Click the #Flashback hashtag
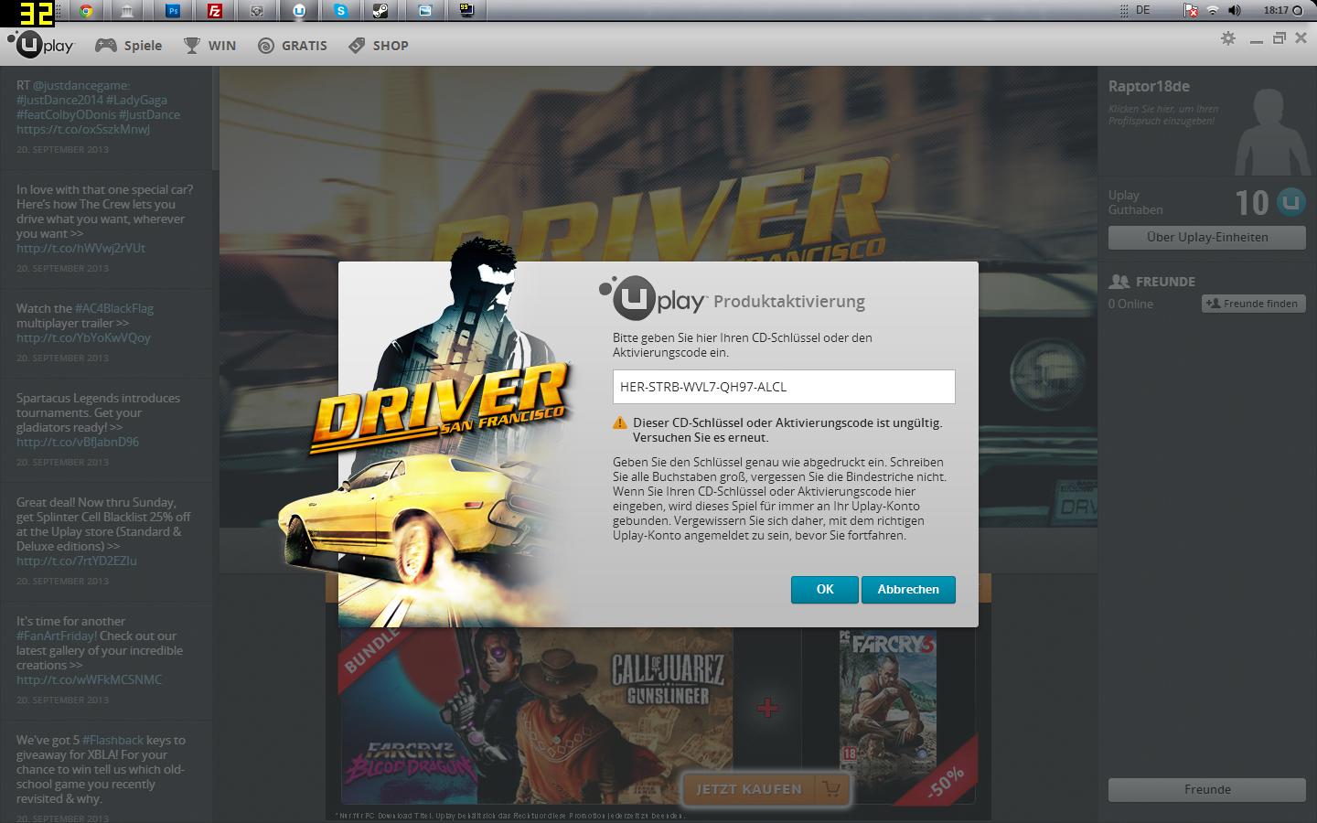This screenshot has height=823, width=1317. (x=113, y=740)
